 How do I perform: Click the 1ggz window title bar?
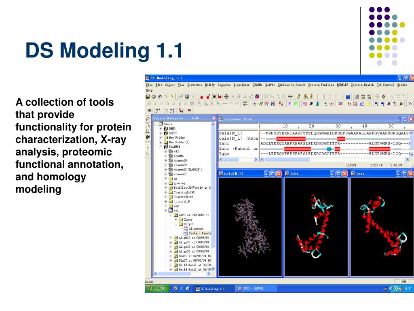[x=382, y=173]
